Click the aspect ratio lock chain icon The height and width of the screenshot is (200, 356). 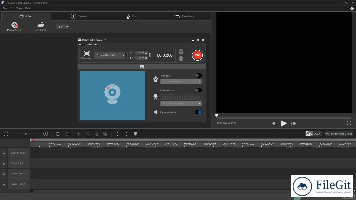(150, 55)
